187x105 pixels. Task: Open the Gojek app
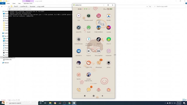click(89, 28)
